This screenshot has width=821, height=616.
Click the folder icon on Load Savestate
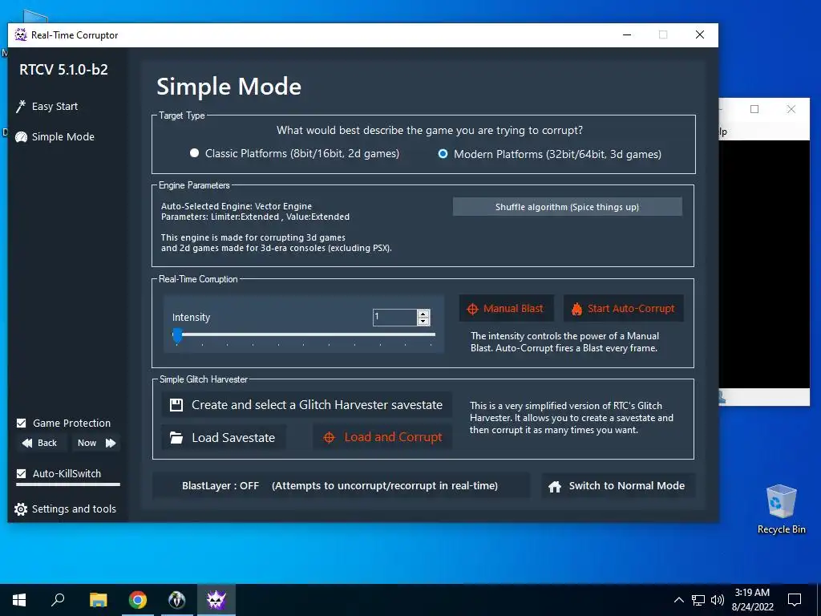point(176,438)
